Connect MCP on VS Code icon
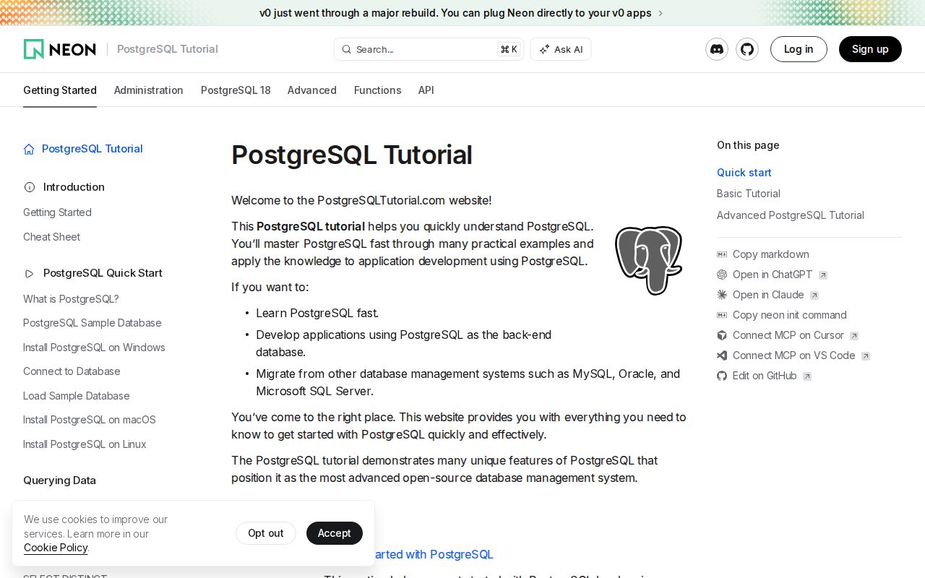 721,355
